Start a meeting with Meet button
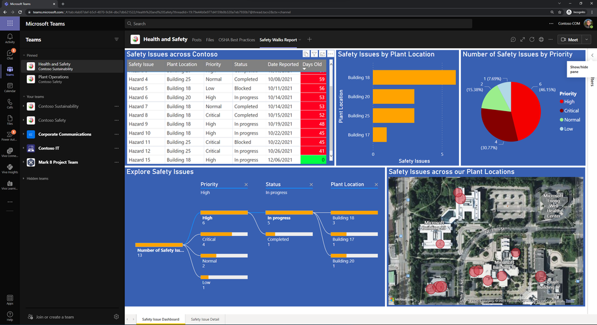597x325 pixels. coord(570,39)
